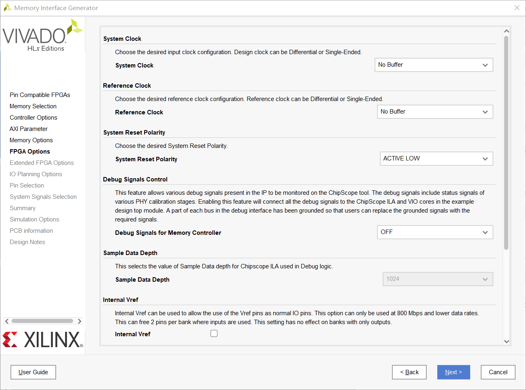Viewport: 526px width, 390px height.
Task: Click the Internal Vref section heading
Action: pos(121,300)
